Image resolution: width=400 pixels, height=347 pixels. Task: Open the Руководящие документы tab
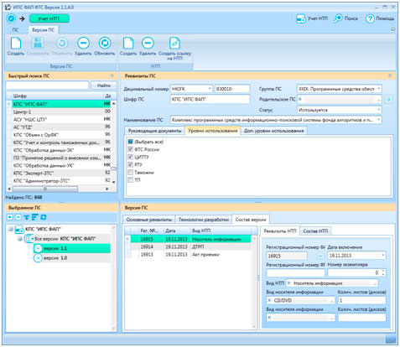click(x=154, y=131)
